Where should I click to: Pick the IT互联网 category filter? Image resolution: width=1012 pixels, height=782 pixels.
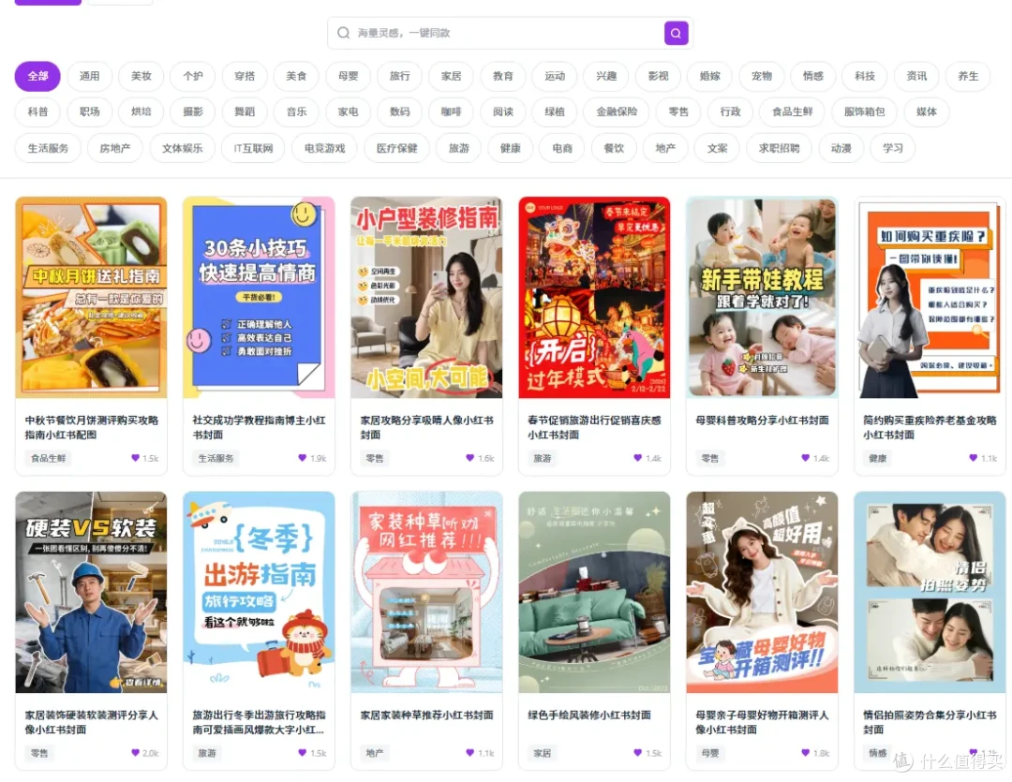[x=254, y=148]
